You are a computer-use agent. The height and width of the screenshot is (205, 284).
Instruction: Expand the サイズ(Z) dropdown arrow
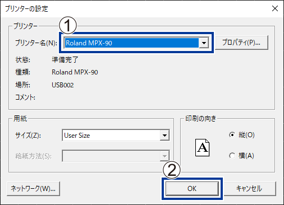pos(164,136)
